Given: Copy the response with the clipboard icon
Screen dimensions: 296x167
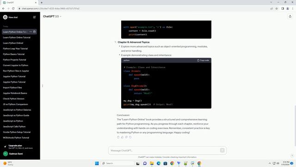Looking at the screenshot, I should point(118,137).
